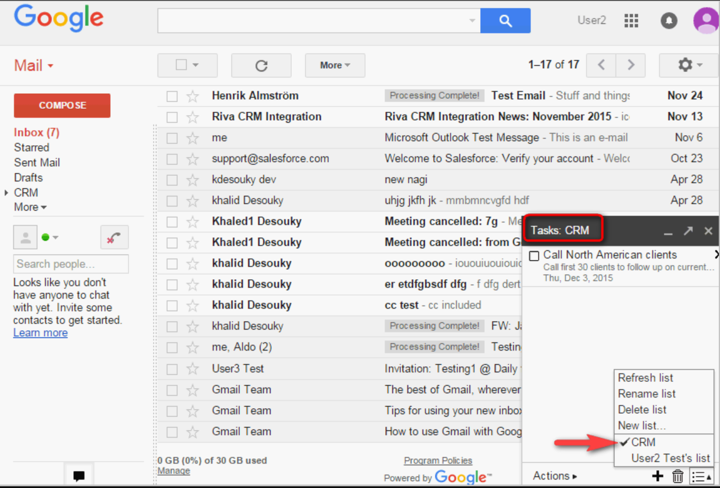This screenshot has width=720, height=488.
Task: Click the Google logo
Action: pos(59,18)
